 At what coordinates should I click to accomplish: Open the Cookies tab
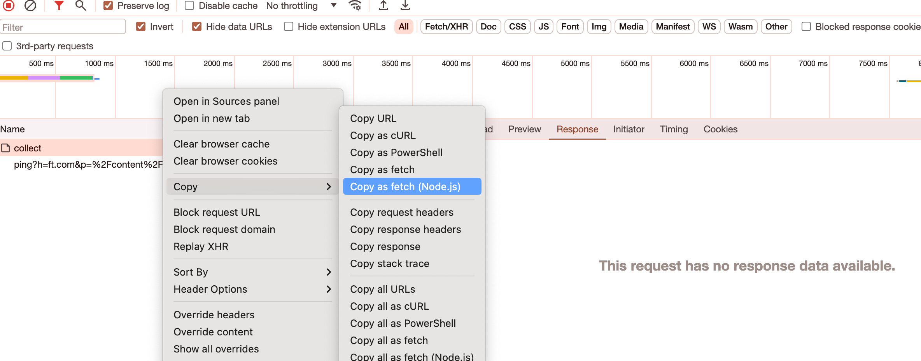[x=720, y=129]
